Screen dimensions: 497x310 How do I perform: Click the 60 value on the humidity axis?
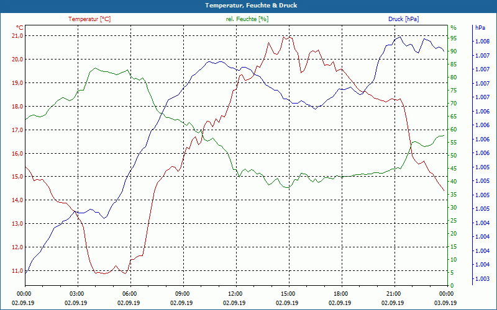(x=454, y=130)
